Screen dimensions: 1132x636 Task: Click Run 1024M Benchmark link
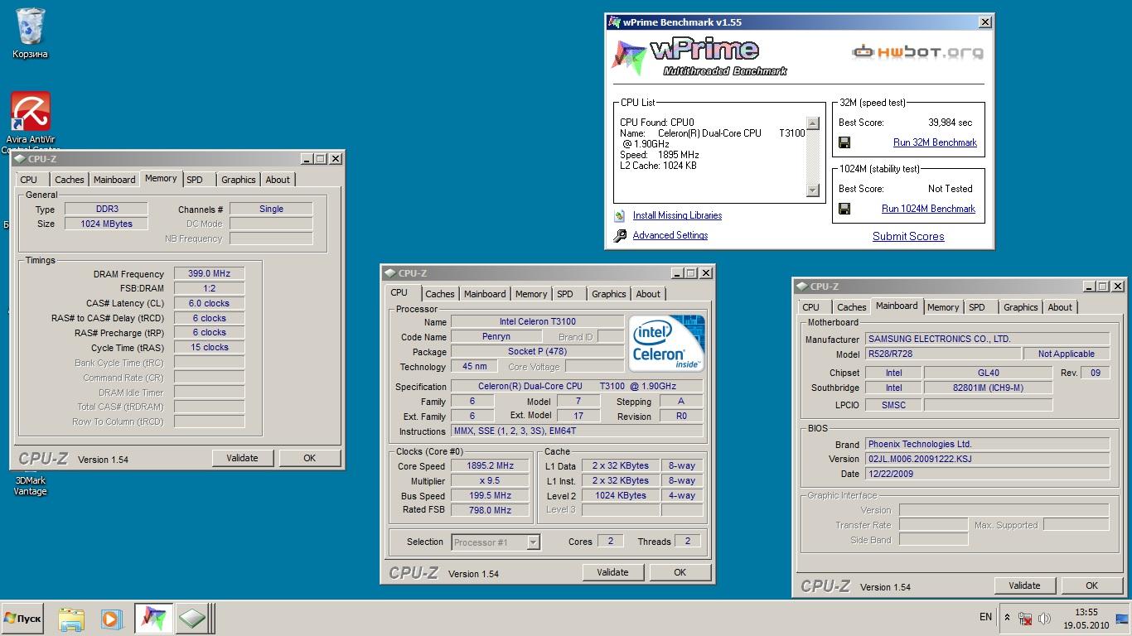click(928, 209)
